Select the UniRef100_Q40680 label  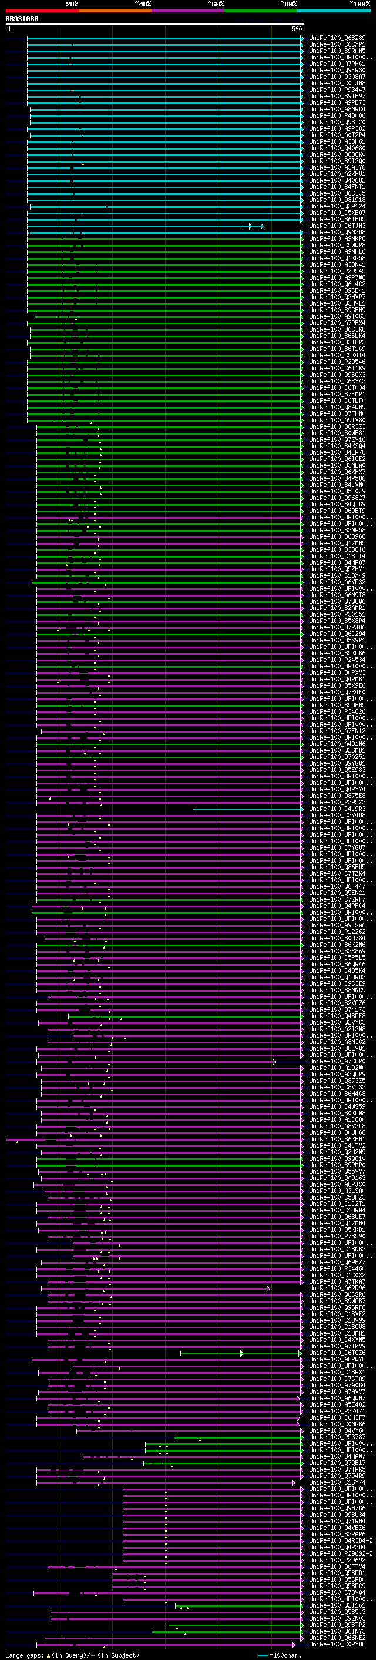337,148
